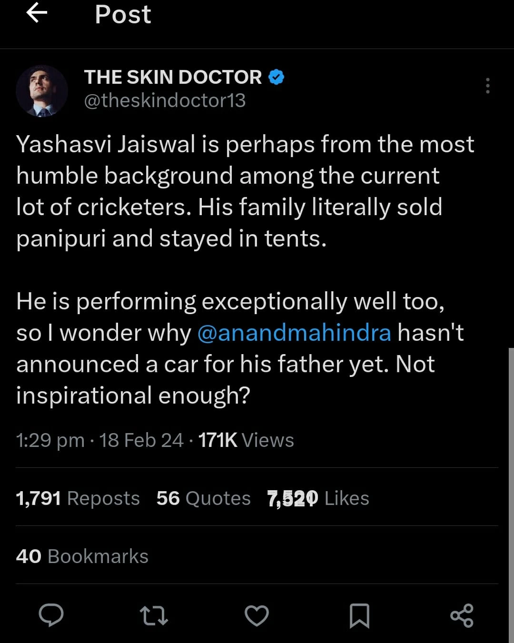The width and height of the screenshot is (514, 643).
Task: Open THE SKIN DOCTOR profile picture
Action: (42, 91)
